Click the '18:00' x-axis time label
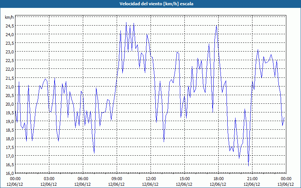 218,179
